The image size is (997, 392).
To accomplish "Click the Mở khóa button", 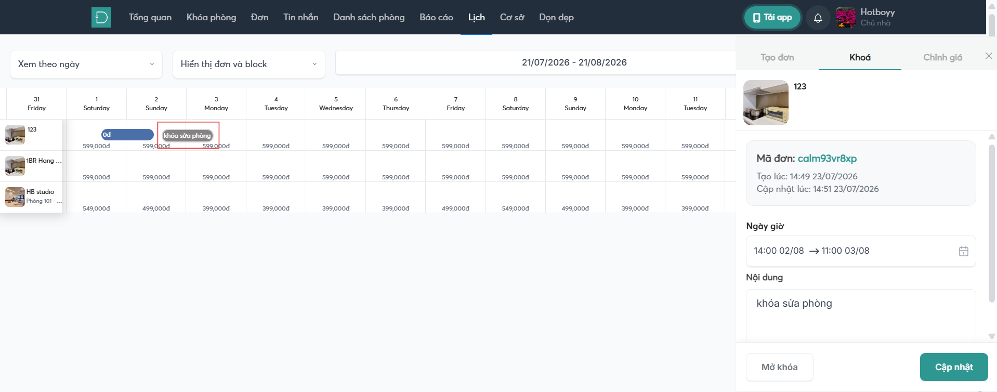I will pos(779,367).
